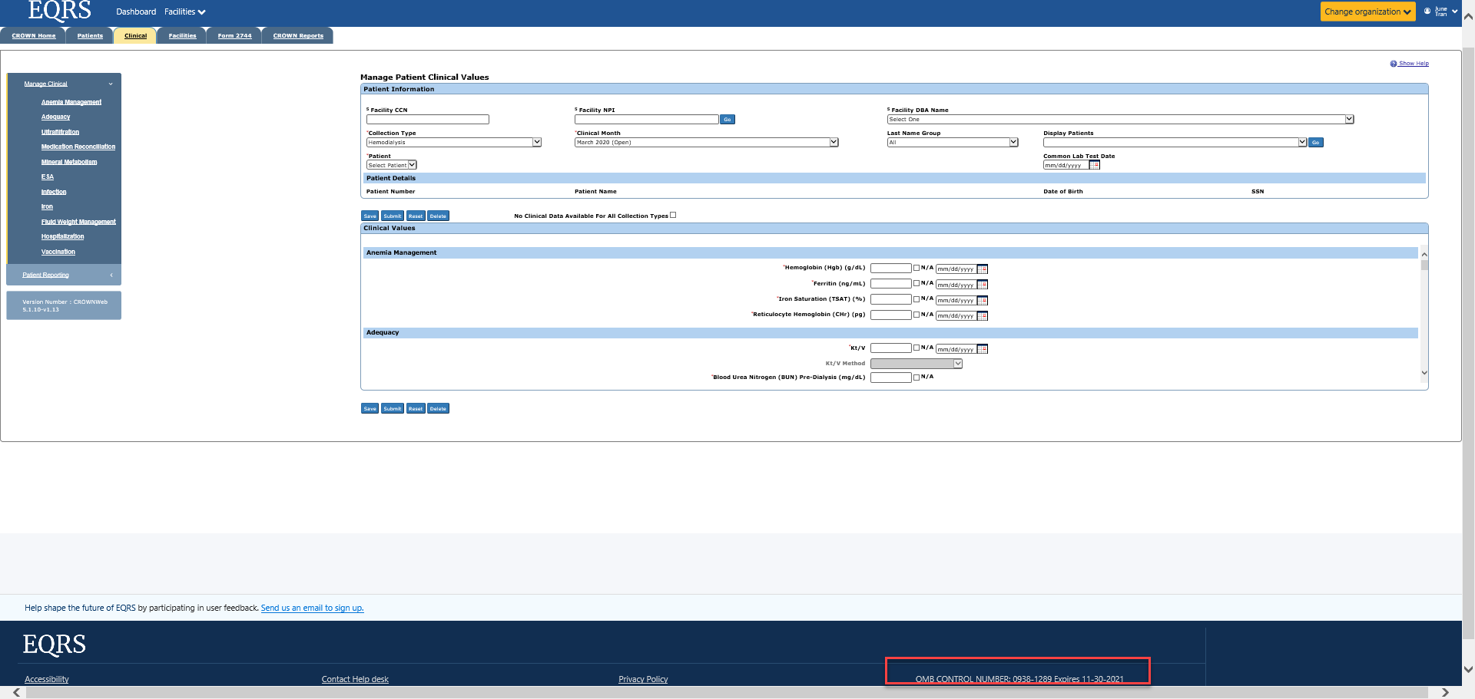Check N/A for Hemoglobin (Hgb)
The width and height of the screenshot is (1475, 699).
point(916,269)
